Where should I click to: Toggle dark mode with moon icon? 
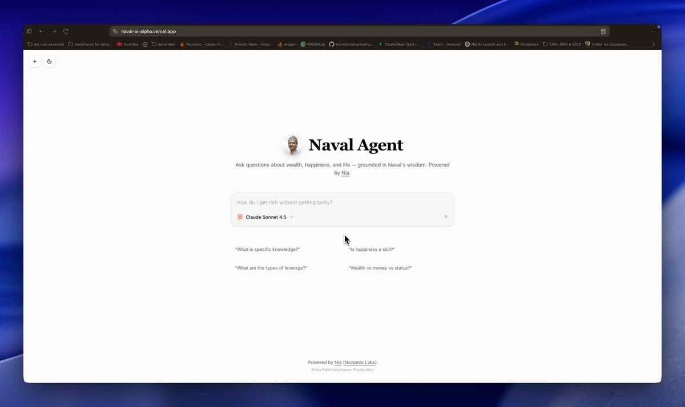pyautogui.click(x=49, y=62)
